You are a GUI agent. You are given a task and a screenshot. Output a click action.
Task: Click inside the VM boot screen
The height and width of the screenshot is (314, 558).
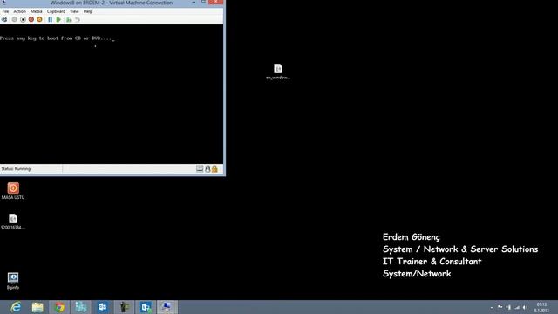point(112,94)
